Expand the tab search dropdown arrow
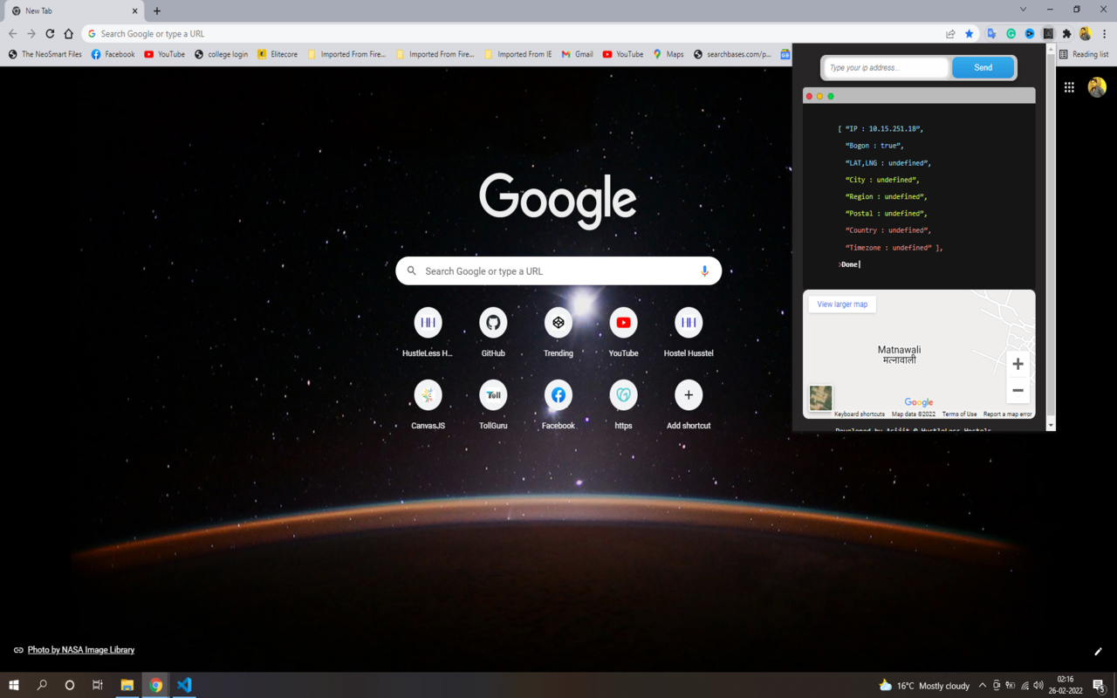Viewport: 1117px width, 698px height. [1023, 10]
